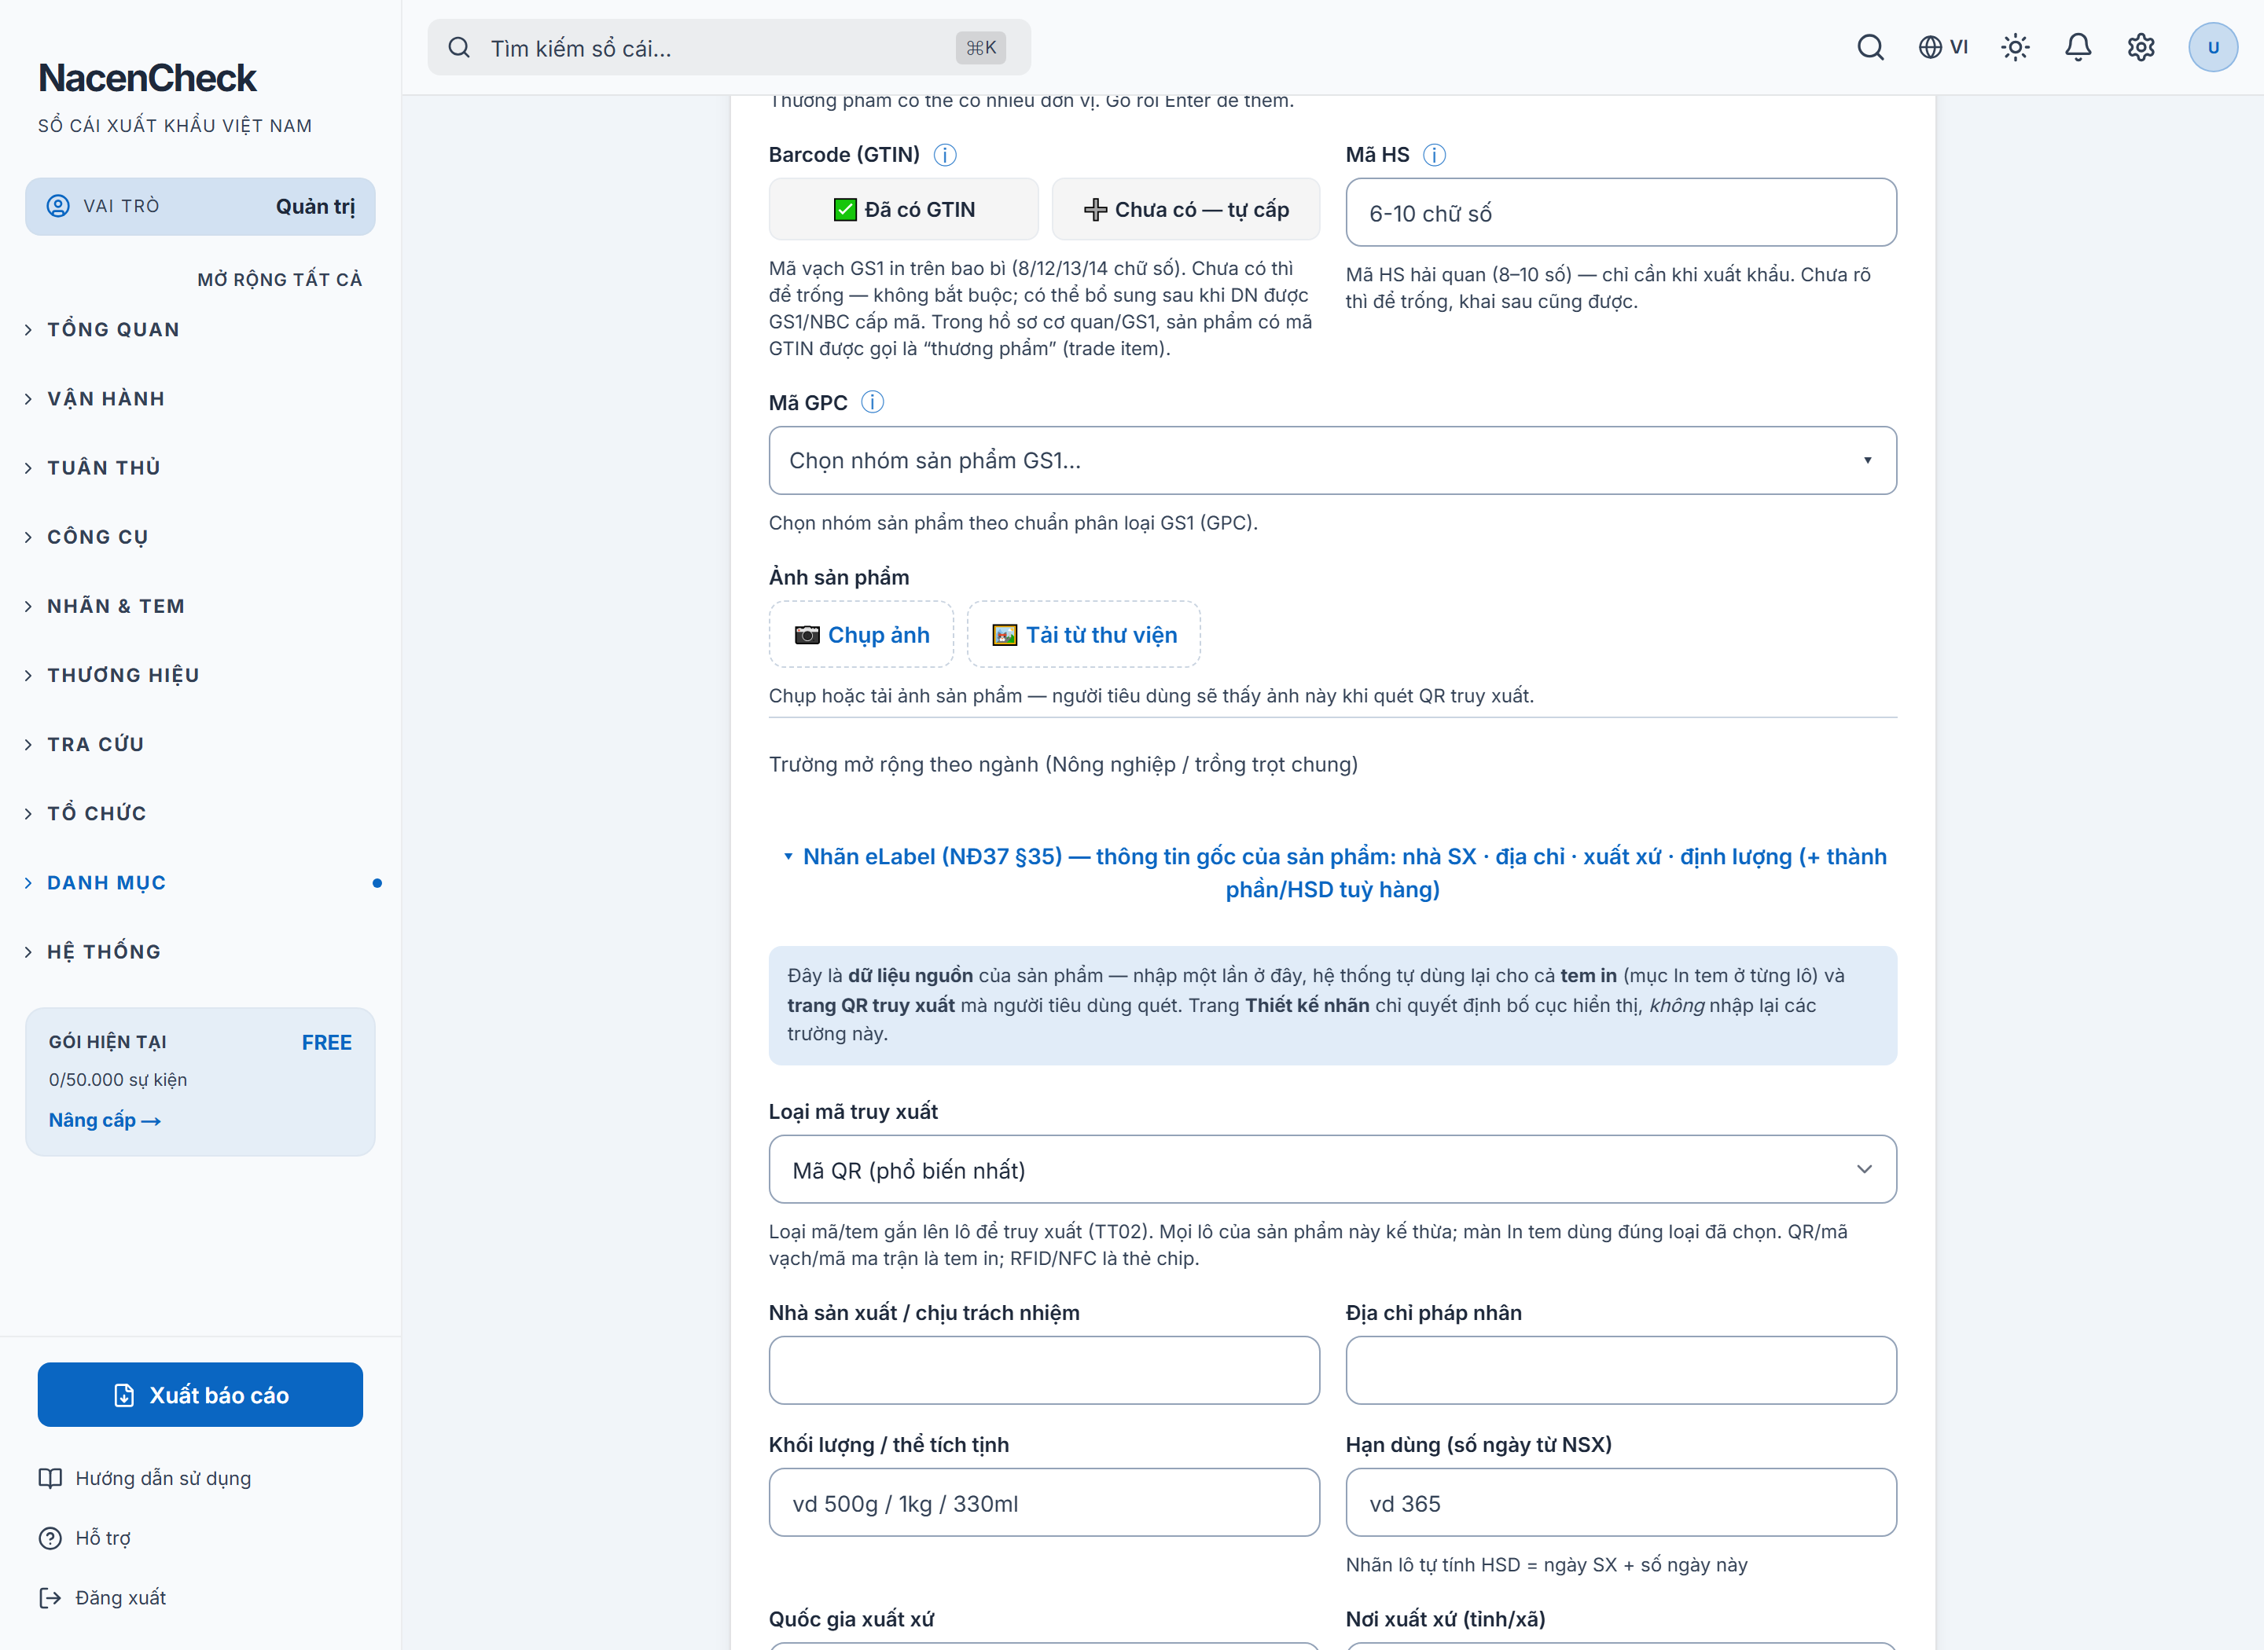Click the Đăng xuất logout icon
2264x1650 pixels.
(50, 1598)
